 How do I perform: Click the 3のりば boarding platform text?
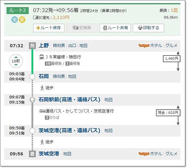coord(52,118)
